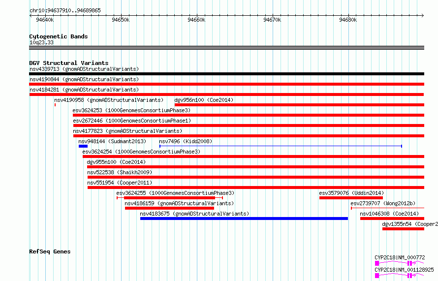Click the nsv4184281 gnomAD variant label

[x=84, y=90]
